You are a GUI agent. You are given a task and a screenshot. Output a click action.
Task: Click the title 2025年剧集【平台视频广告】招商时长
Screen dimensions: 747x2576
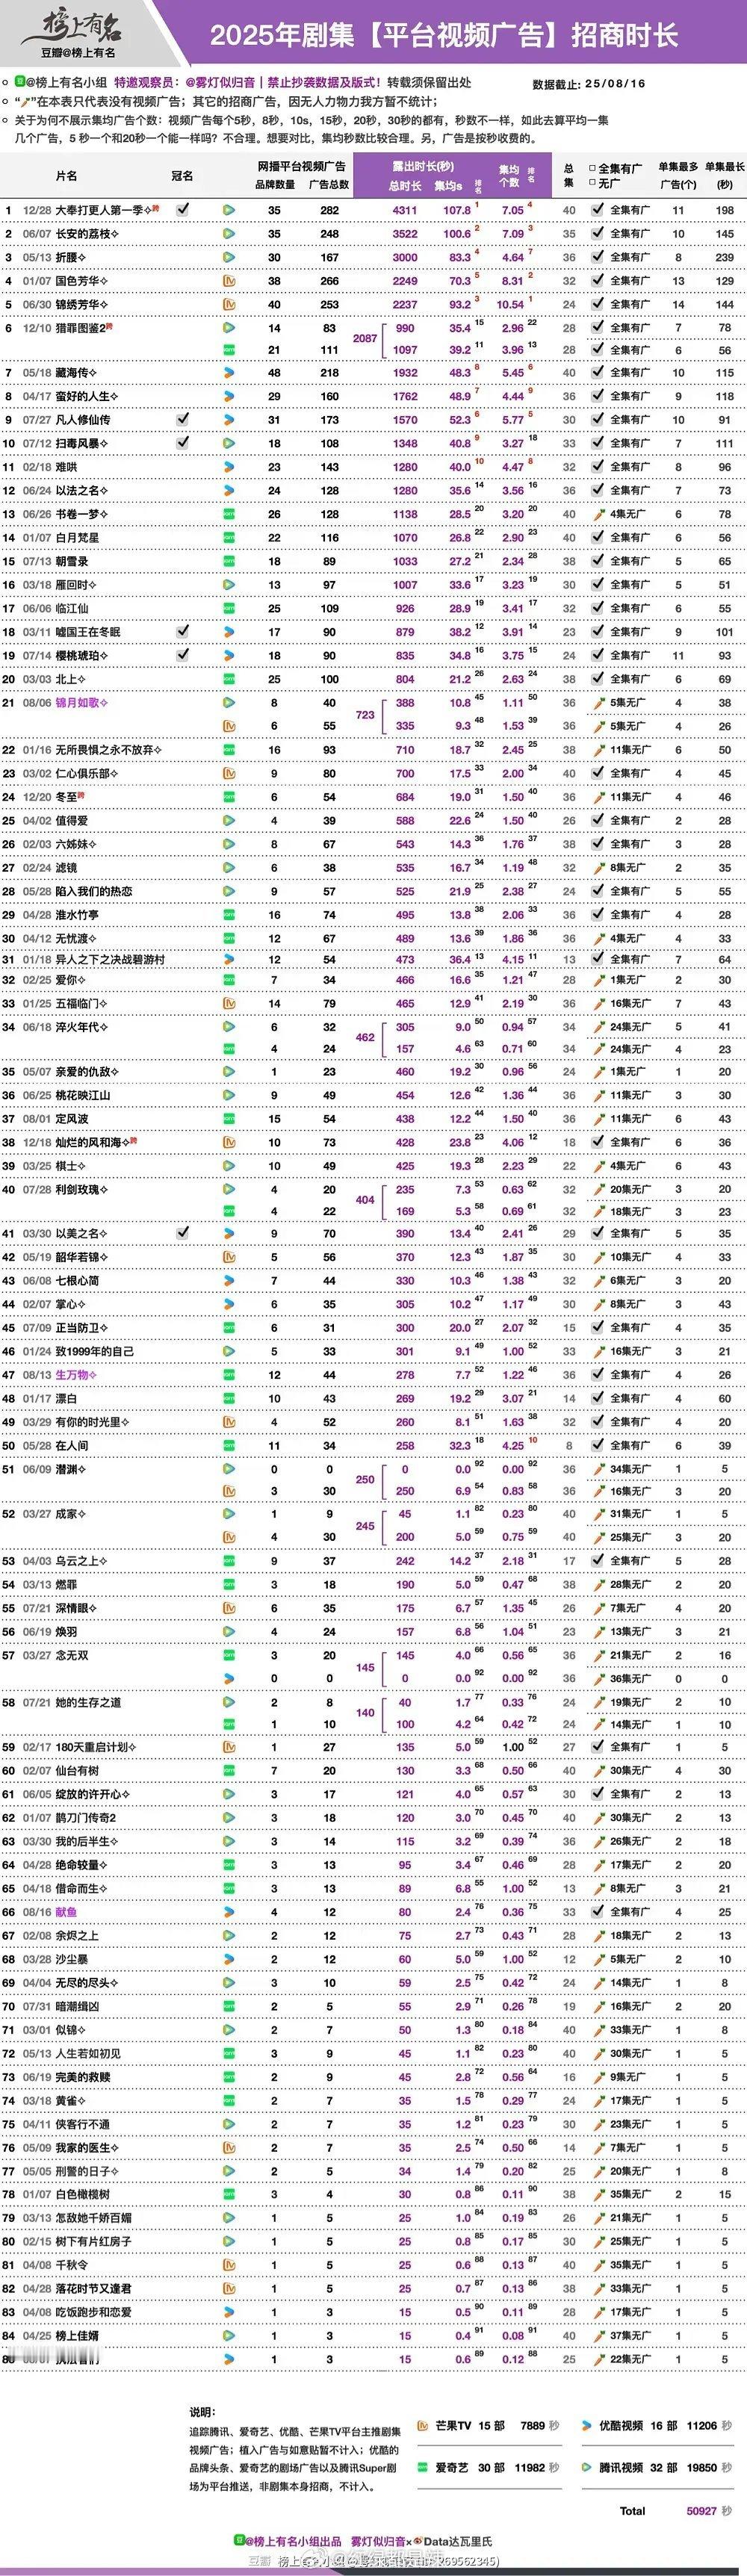coord(444,36)
